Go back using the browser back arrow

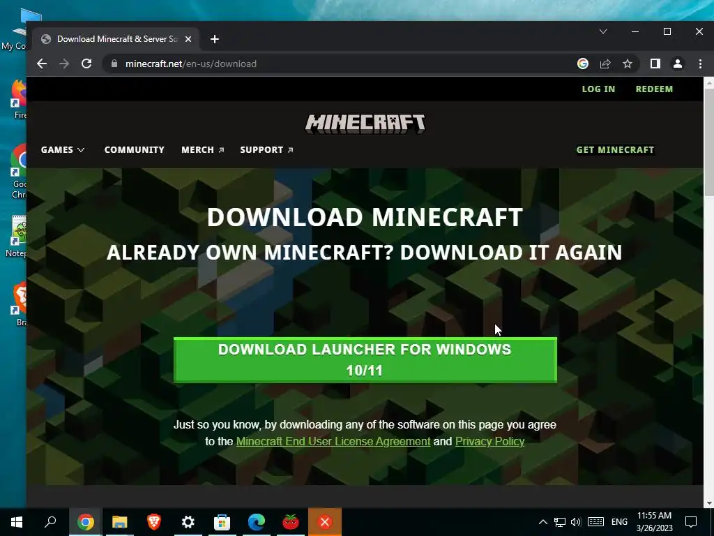(42, 64)
